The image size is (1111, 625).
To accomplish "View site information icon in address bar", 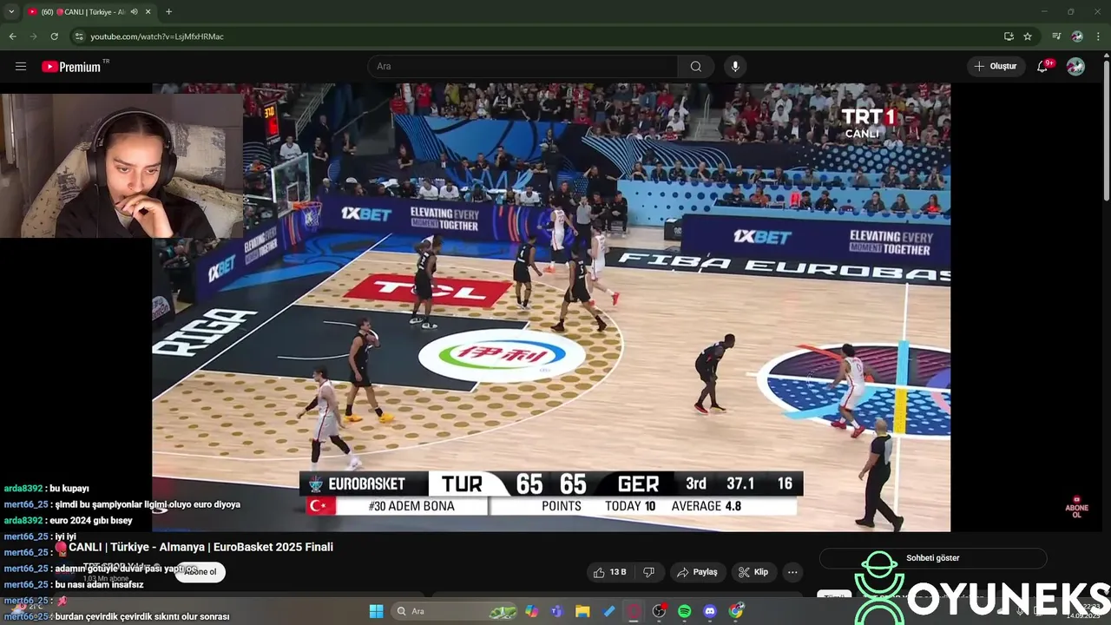I will (79, 36).
